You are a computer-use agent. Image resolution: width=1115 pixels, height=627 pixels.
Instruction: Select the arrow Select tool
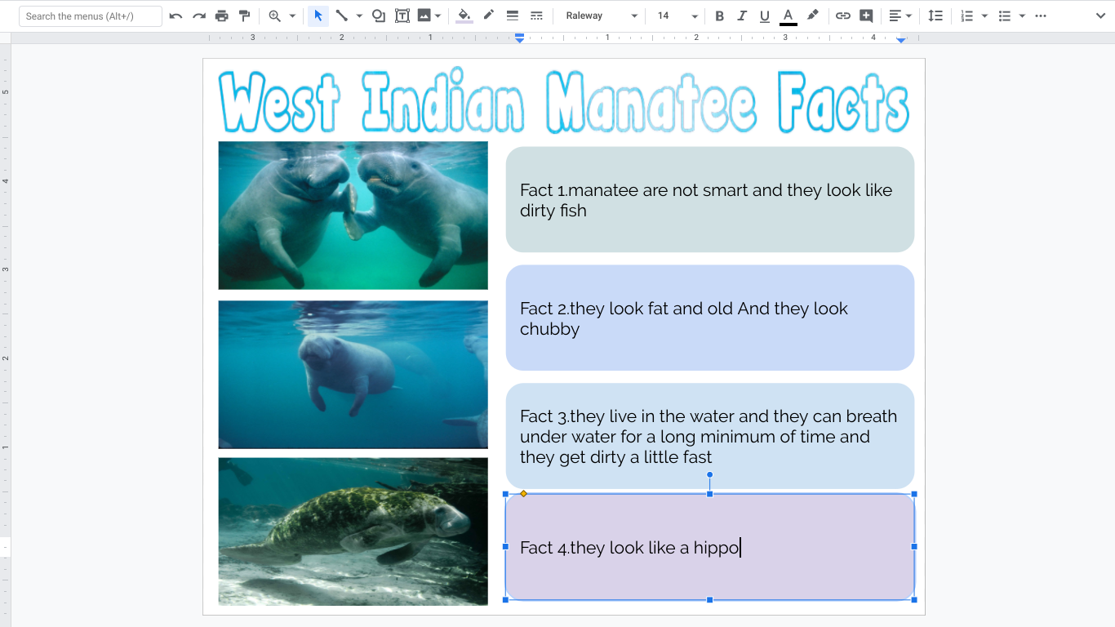[318, 16]
